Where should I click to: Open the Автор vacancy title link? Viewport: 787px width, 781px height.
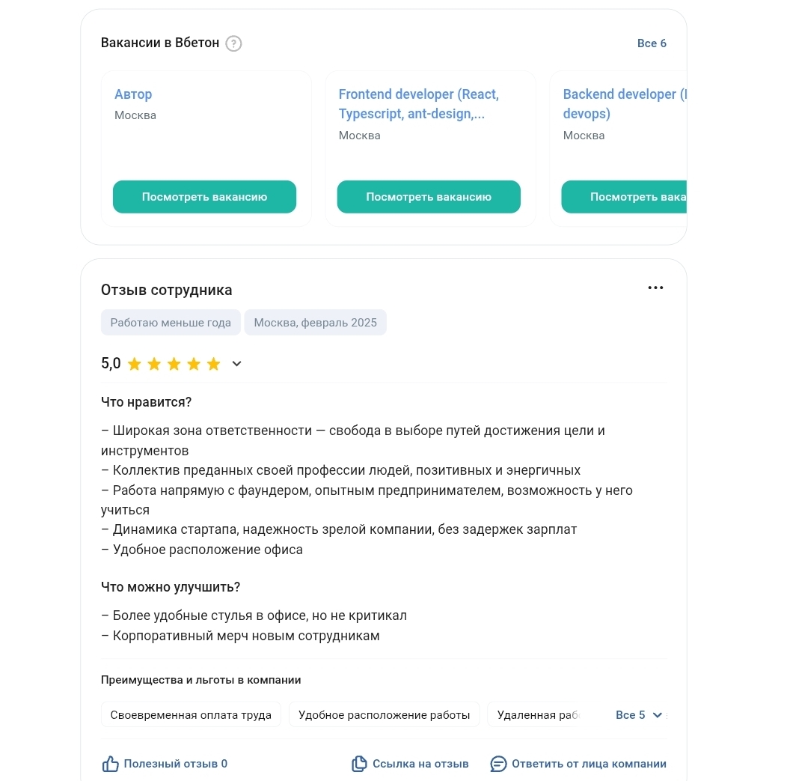coord(133,94)
